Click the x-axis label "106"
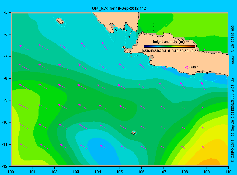The image size is (237, 175). tap(141, 172)
